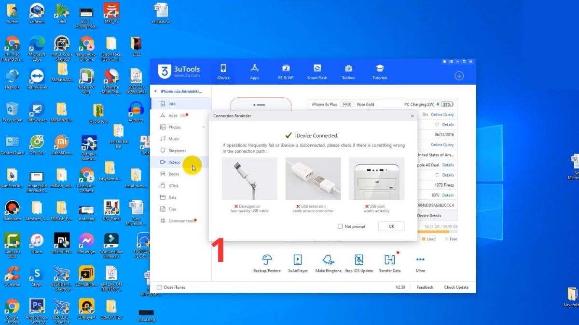Click the Stop iOS Update tool
The image size is (579, 325).
tap(359, 264)
